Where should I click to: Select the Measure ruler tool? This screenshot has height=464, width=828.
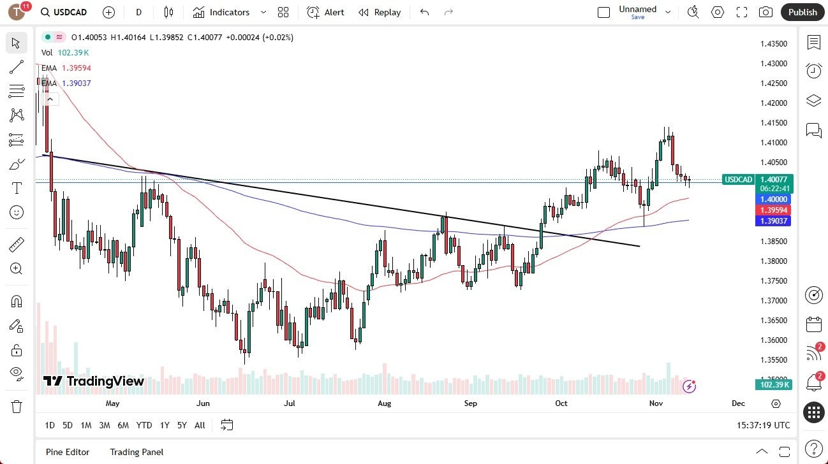click(17, 244)
